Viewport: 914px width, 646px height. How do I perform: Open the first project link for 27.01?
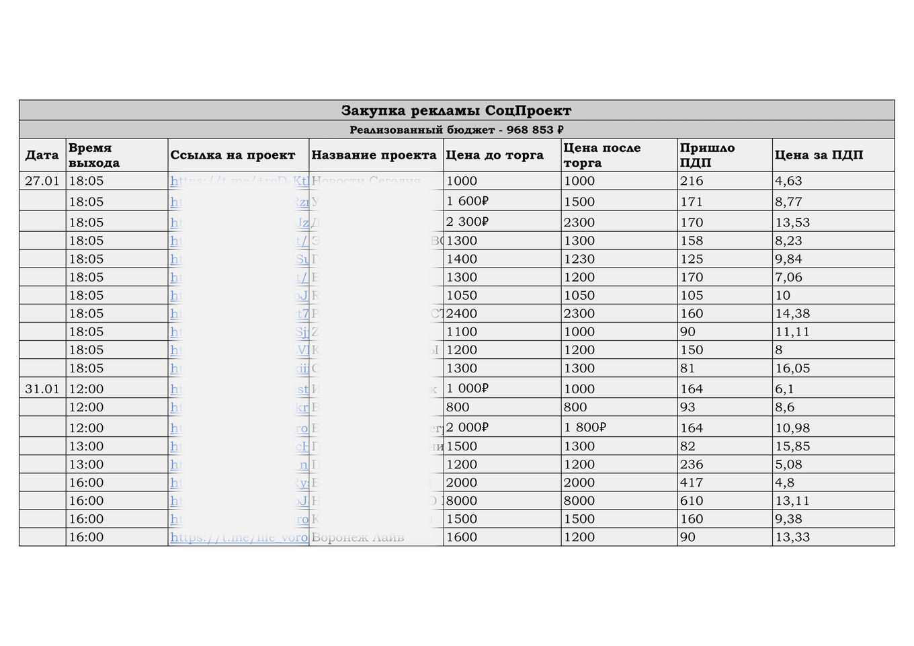[x=239, y=181]
